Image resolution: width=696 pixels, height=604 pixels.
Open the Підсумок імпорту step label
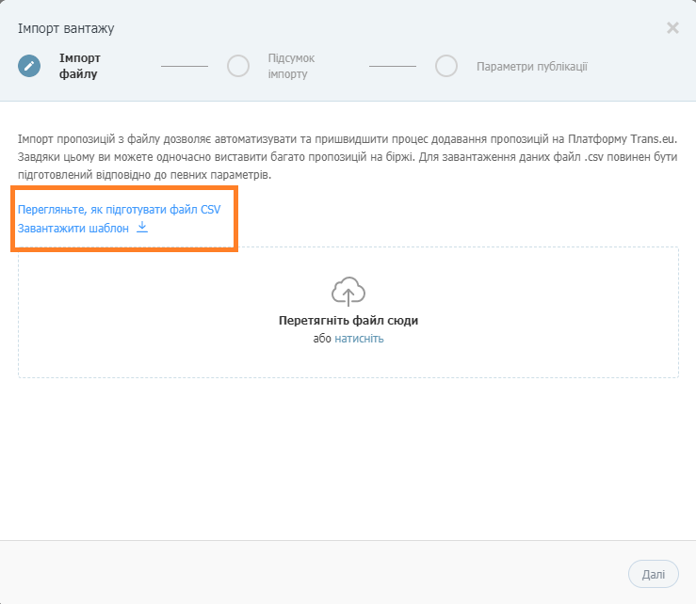click(x=291, y=66)
